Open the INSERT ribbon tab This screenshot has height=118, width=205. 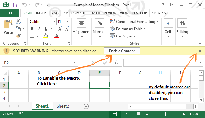[42, 13]
